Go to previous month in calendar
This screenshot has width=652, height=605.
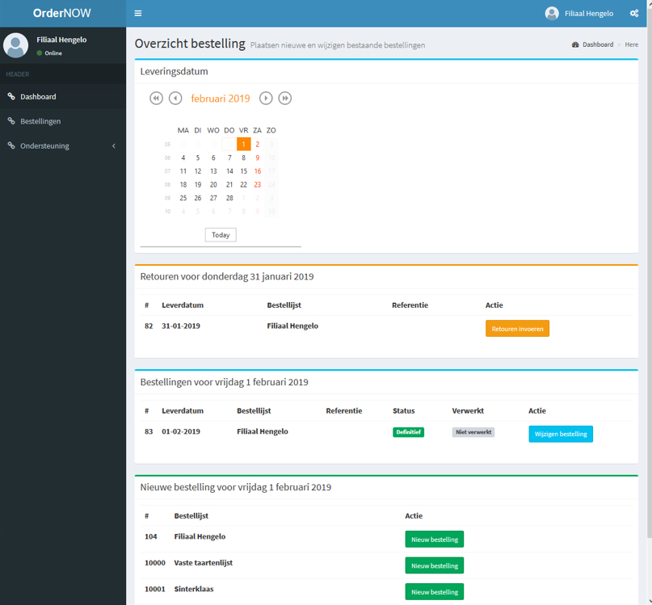pos(175,99)
